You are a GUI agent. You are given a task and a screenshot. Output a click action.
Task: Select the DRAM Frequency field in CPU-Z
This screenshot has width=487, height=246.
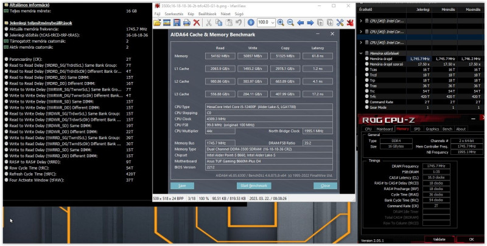click(x=436, y=166)
